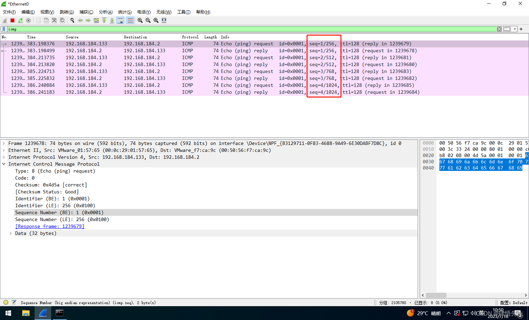Collapse Internet Control Message Protocol node
This screenshot has height=320, width=529.
4,164
